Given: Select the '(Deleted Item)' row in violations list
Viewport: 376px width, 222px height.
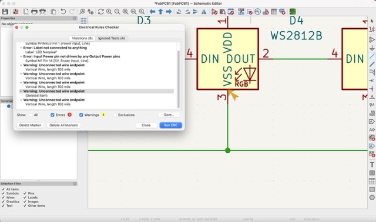Looking at the screenshot, I should coord(36,95).
